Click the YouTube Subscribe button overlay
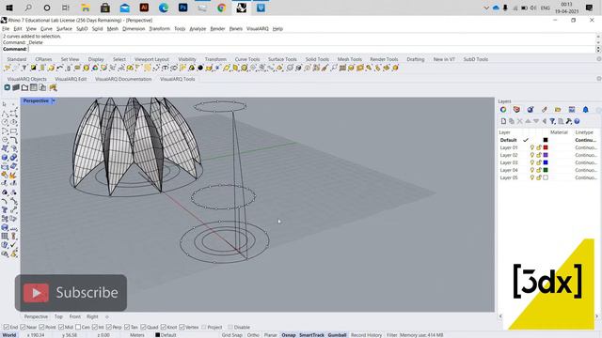The height and width of the screenshot is (338, 602). 71,293
